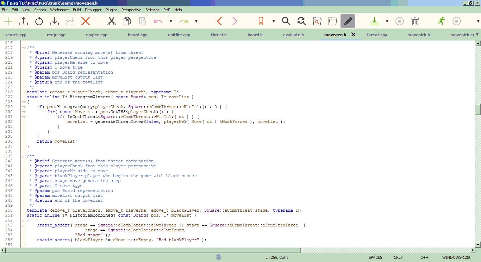Click the globe icon in the status bar
The width and height of the screenshot is (481, 262).
[x=219, y=257]
